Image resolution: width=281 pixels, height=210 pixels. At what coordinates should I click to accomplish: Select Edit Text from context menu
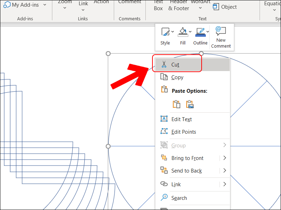click(x=181, y=119)
